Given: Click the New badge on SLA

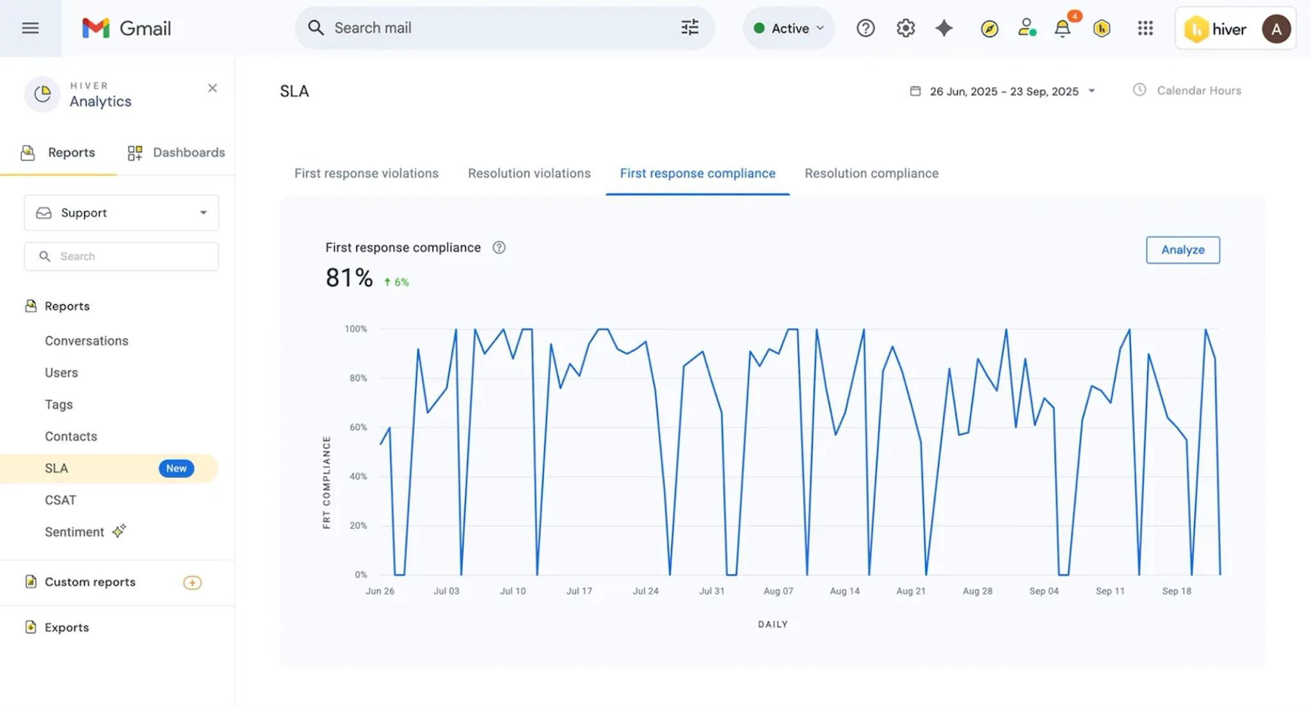Looking at the screenshot, I should (x=176, y=468).
